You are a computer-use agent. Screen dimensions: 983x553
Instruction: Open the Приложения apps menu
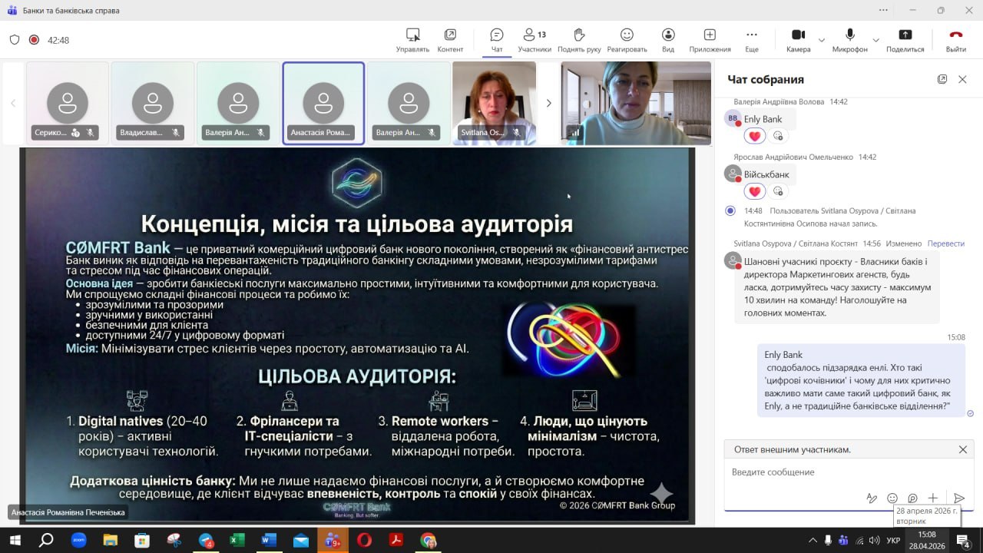710,40
